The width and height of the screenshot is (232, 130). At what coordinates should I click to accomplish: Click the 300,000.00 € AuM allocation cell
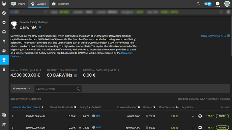pyautogui.click(x=35, y=116)
